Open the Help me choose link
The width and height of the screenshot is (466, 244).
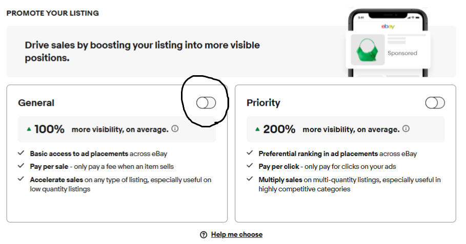tap(237, 234)
